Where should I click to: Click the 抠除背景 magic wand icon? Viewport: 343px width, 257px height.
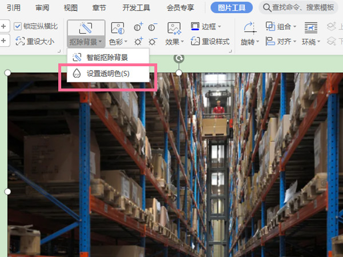pyautogui.click(x=86, y=28)
